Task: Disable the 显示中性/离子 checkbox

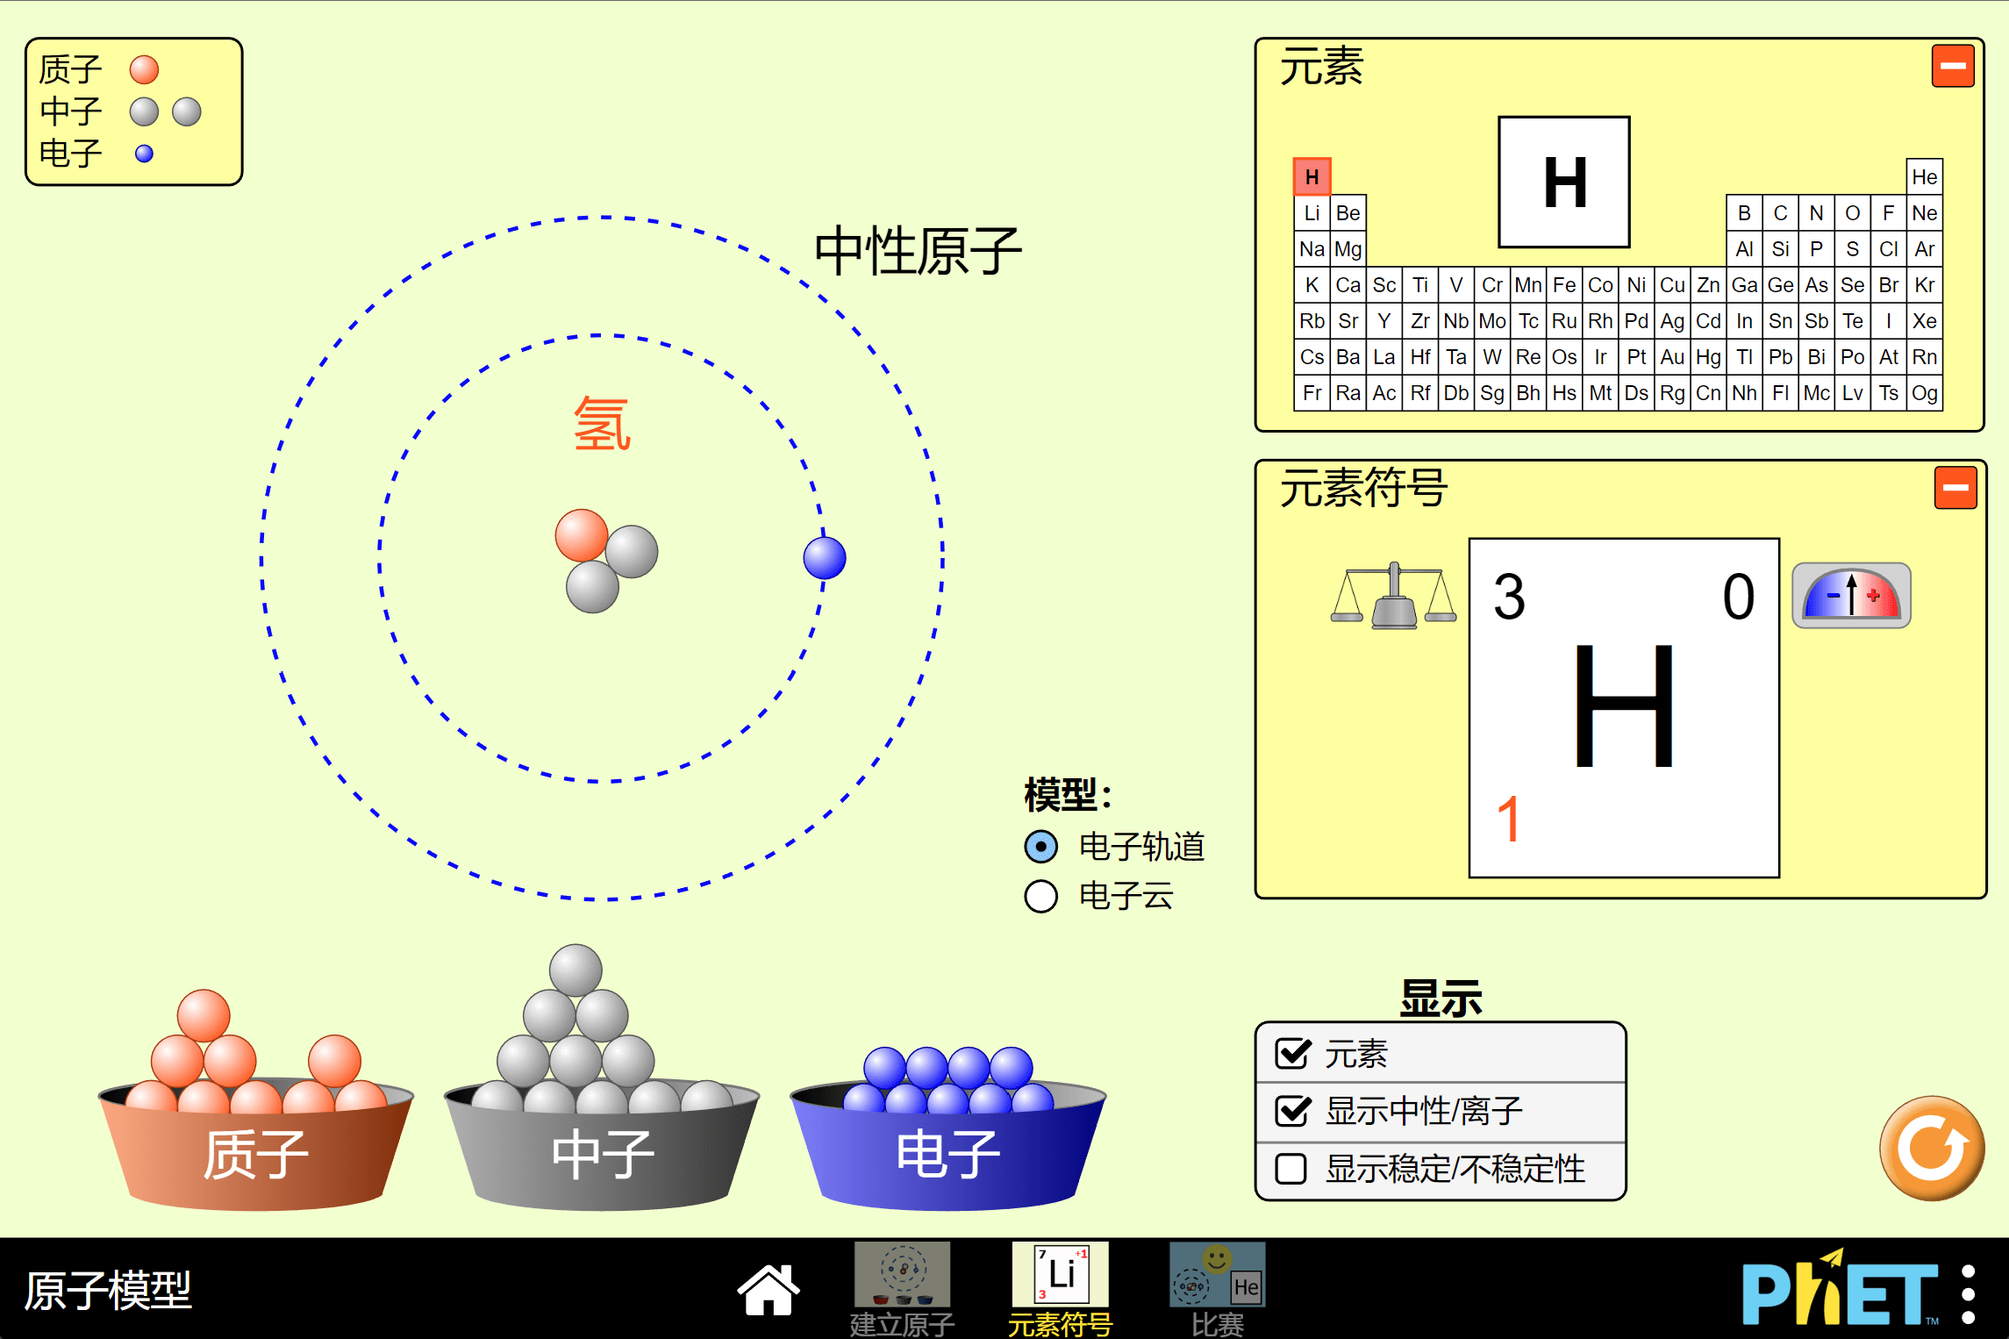Action: pos(1290,1111)
